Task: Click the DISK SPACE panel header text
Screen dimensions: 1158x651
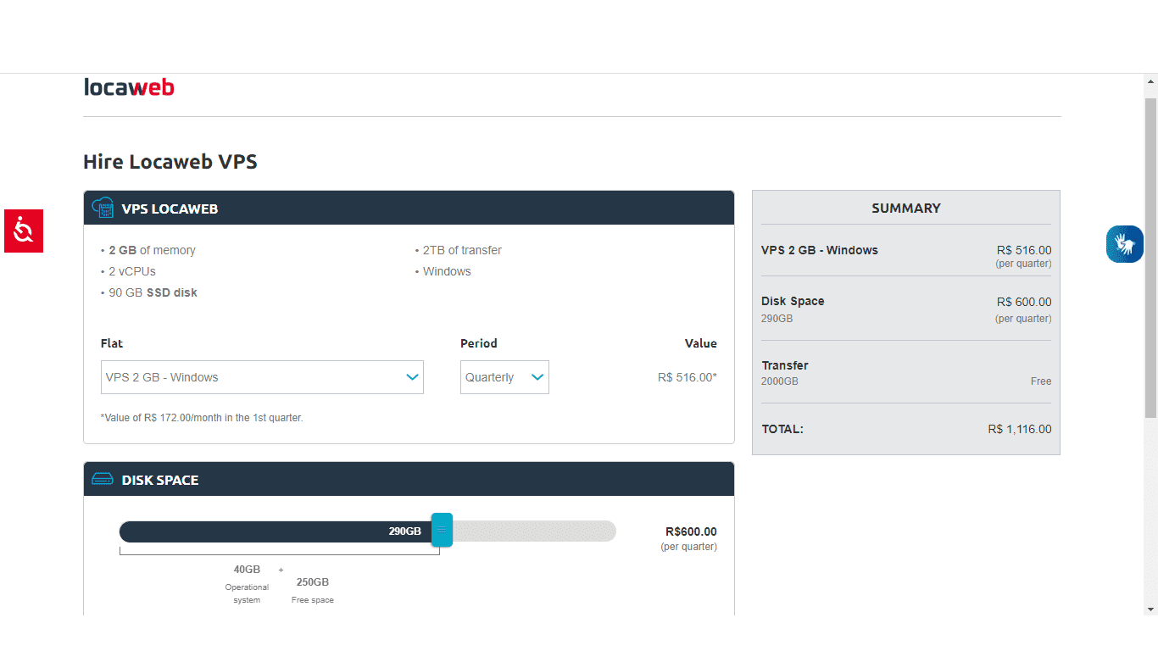Action: (x=160, y=480)
